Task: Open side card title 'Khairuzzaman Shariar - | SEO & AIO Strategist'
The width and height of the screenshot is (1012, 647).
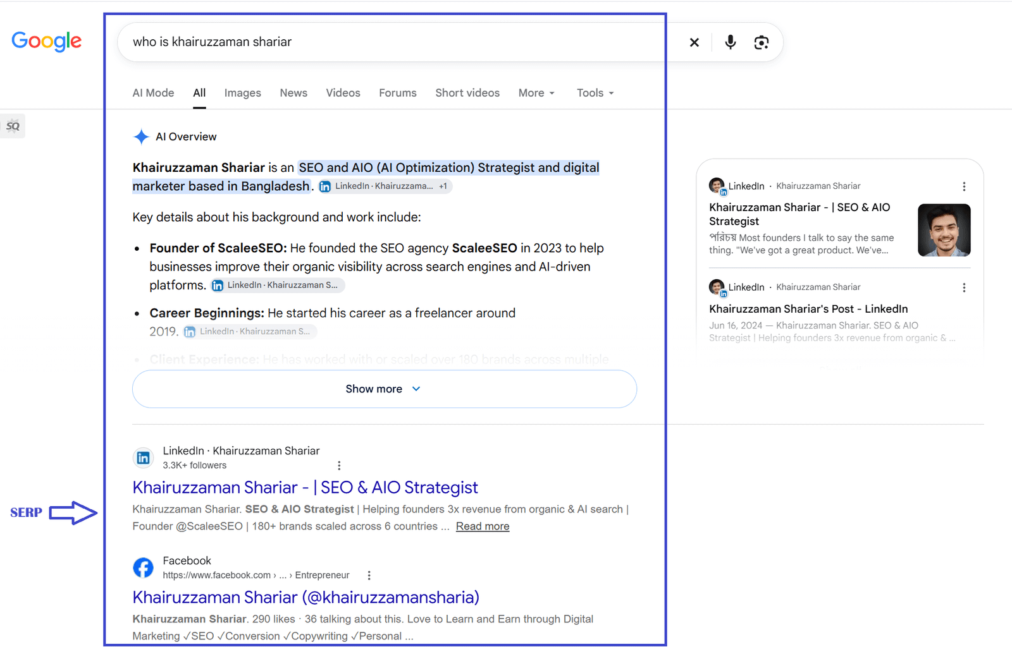Action: pyautogui.click(x=799, y=214)
